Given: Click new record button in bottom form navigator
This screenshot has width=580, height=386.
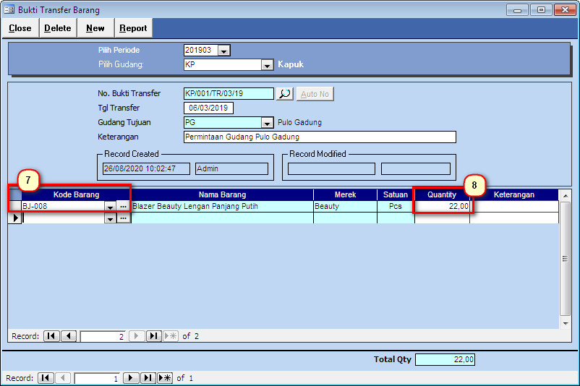Looking at the screenshot, I should click(x=165, y=378).
